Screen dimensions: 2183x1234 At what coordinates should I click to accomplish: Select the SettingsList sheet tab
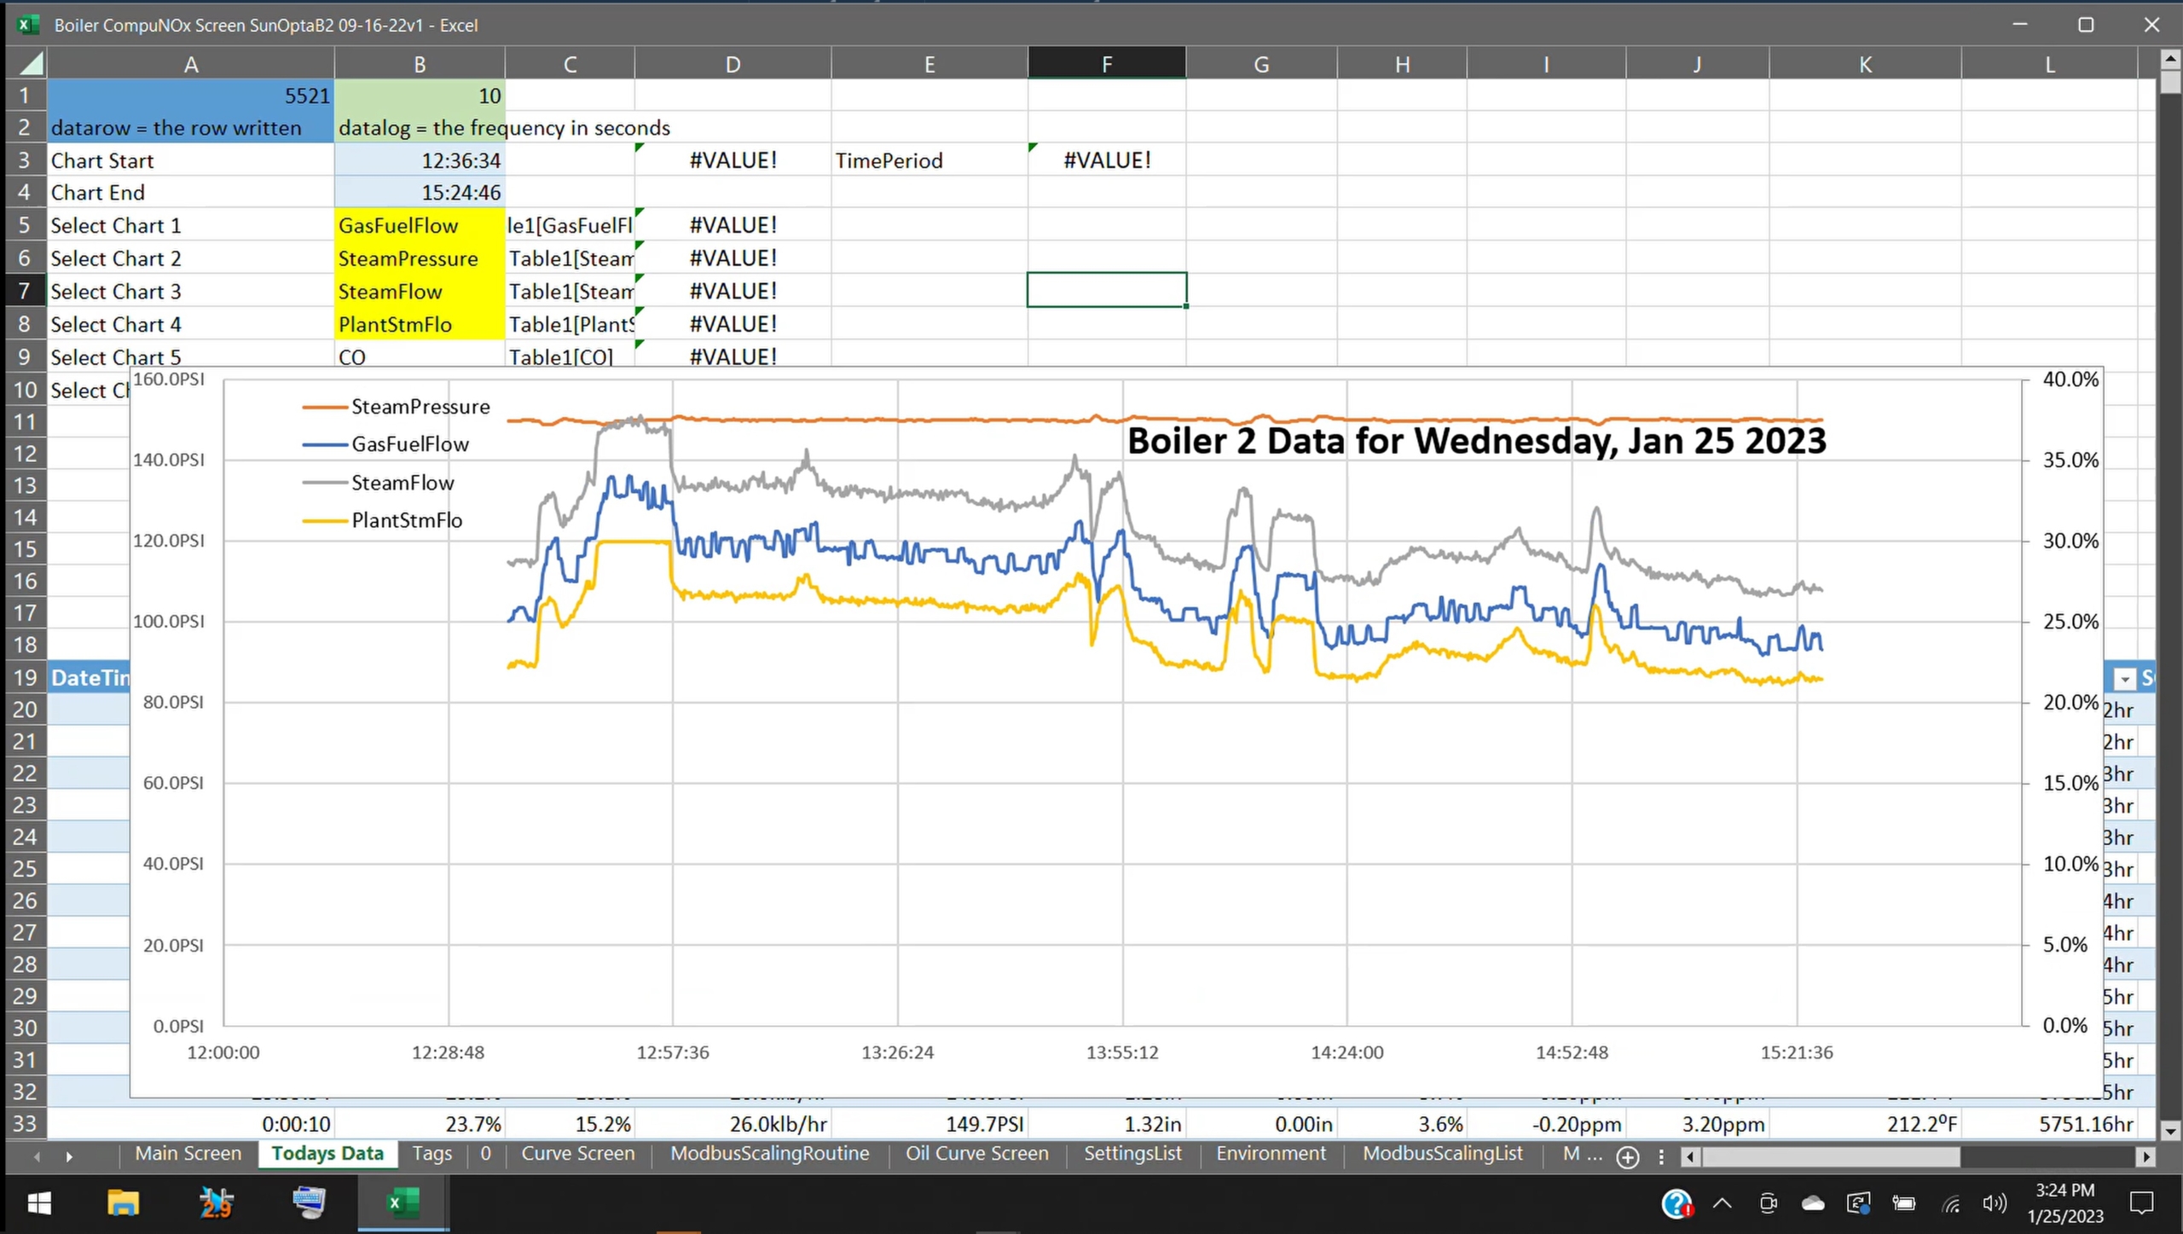[x=1132, y=1153]
